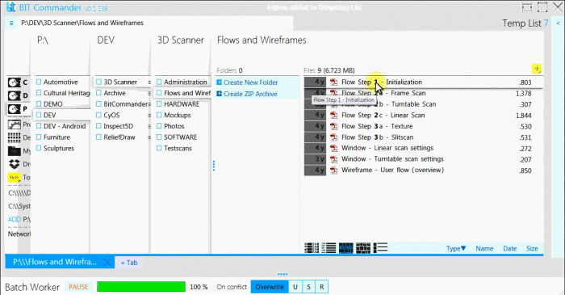Add a new tab with + Tab

click(x=129, y=263)
